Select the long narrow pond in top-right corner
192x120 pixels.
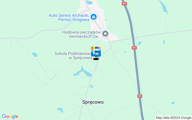click(163, 7)
